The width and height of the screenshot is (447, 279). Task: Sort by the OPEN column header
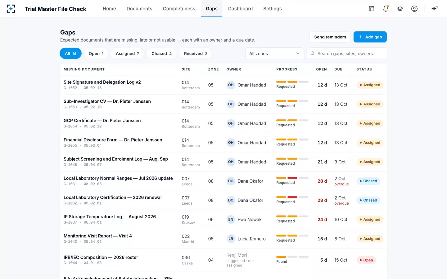(x=321, y=69)
